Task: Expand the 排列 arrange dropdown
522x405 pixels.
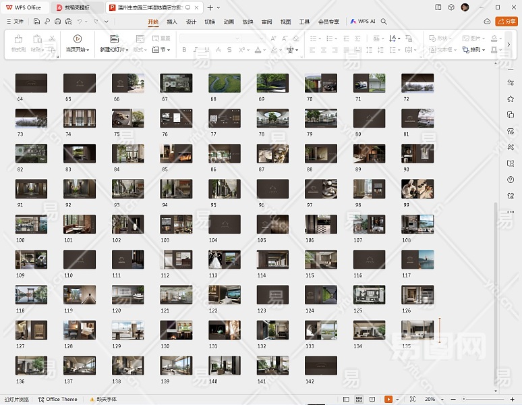Action: (478, 50)
